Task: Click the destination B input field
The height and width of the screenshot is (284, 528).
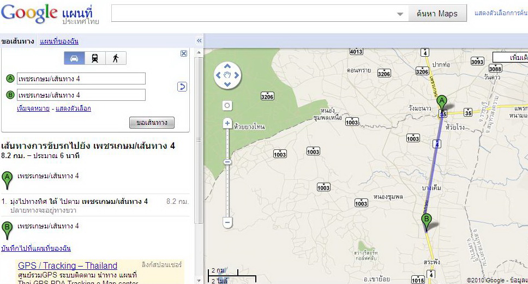Action: [81, 95]
